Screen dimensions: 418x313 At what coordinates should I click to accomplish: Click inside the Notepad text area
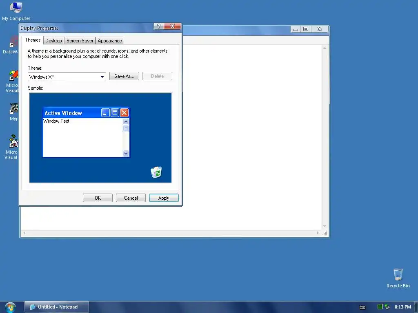pyautogui.click(x=252, y=137)
